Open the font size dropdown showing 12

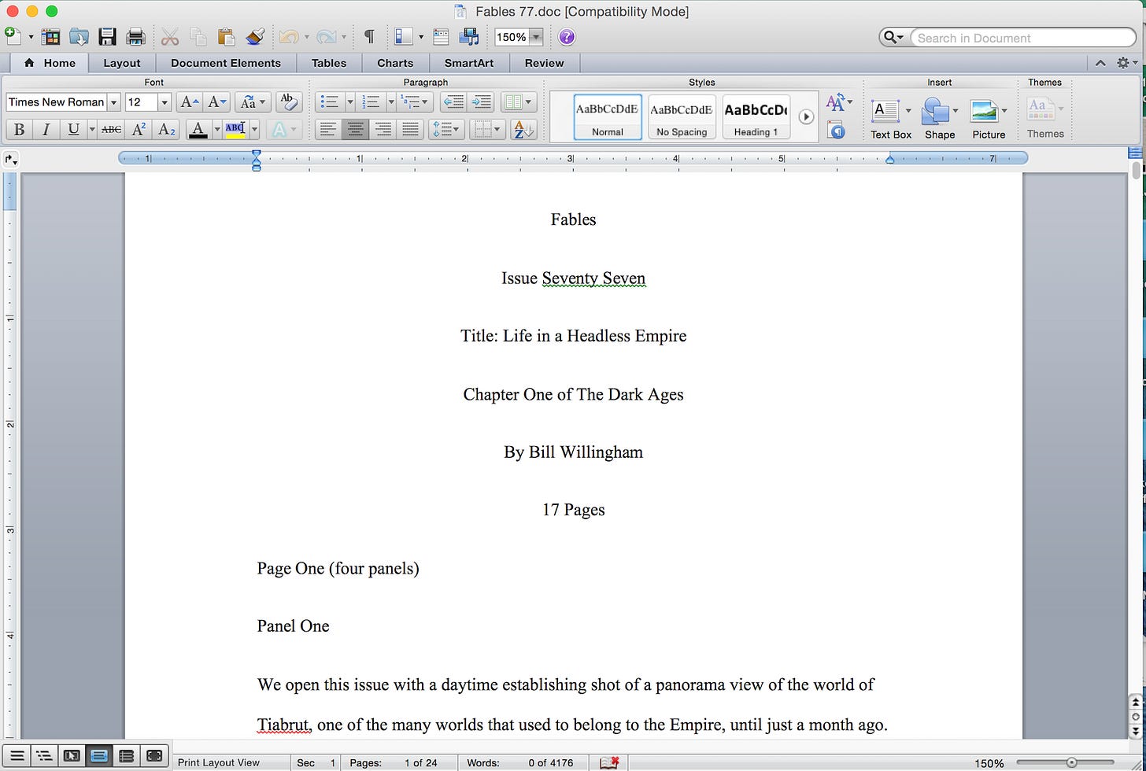(x=164, y=102)
